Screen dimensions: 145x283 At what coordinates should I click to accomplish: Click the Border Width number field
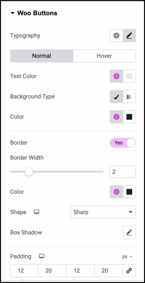pos(123,172)
